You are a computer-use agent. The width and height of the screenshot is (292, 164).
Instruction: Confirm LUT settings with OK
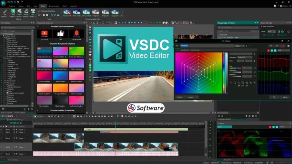click(x=274, y=97)
